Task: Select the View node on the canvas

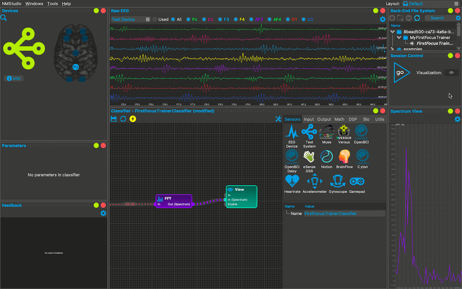Action: point(241,197)
